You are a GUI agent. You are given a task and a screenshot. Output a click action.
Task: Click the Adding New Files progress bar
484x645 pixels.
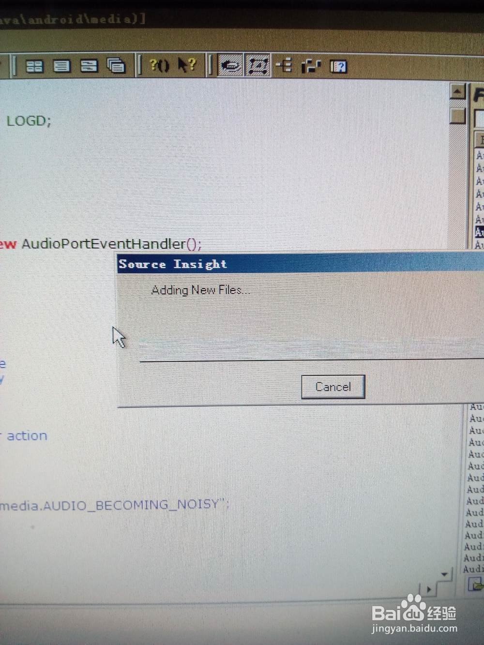click(312, 349)
